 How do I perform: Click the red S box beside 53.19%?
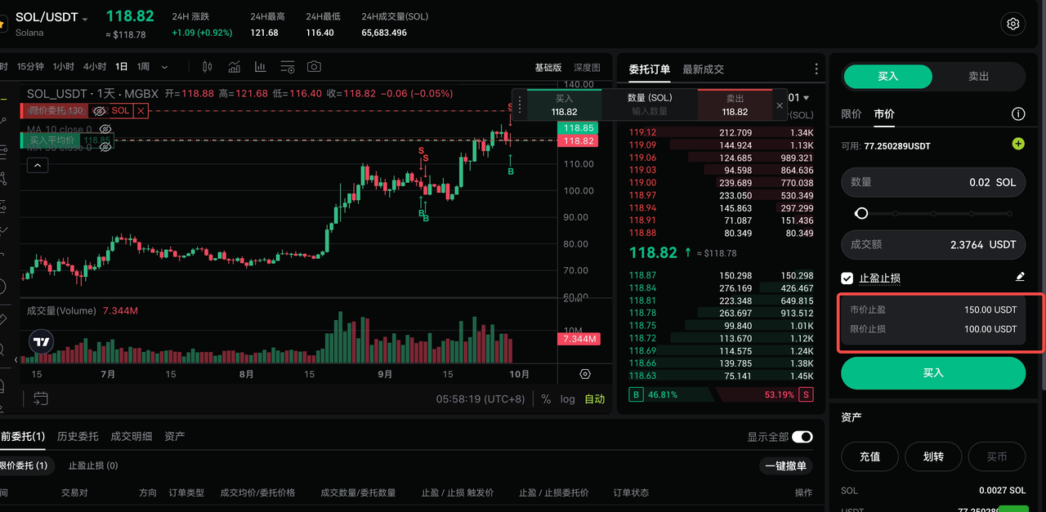click(807, 394)
